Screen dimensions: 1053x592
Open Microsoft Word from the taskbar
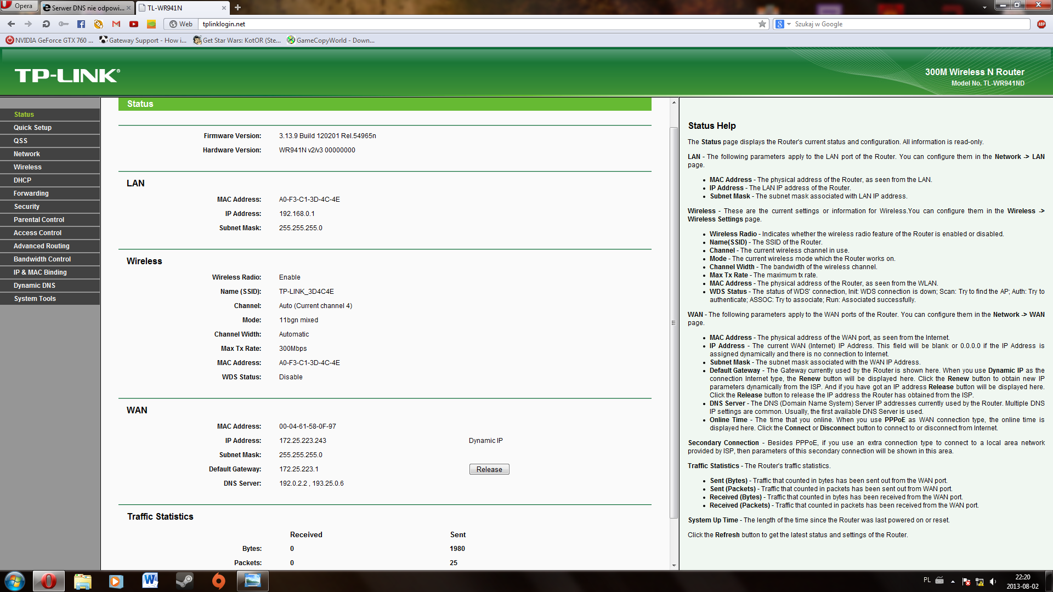[150, 581]
